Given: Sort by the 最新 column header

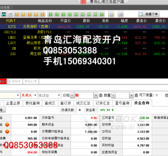Looking at the screenshot, I should (x=86, y=21).
